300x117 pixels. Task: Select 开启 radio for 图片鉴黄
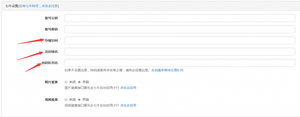(x=79, y=82)
